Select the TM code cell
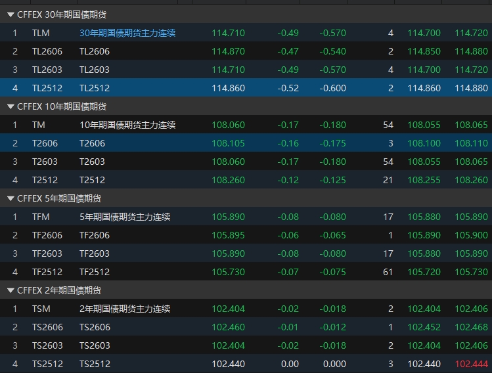Screen dimensions: 492x373 point(39,125)
